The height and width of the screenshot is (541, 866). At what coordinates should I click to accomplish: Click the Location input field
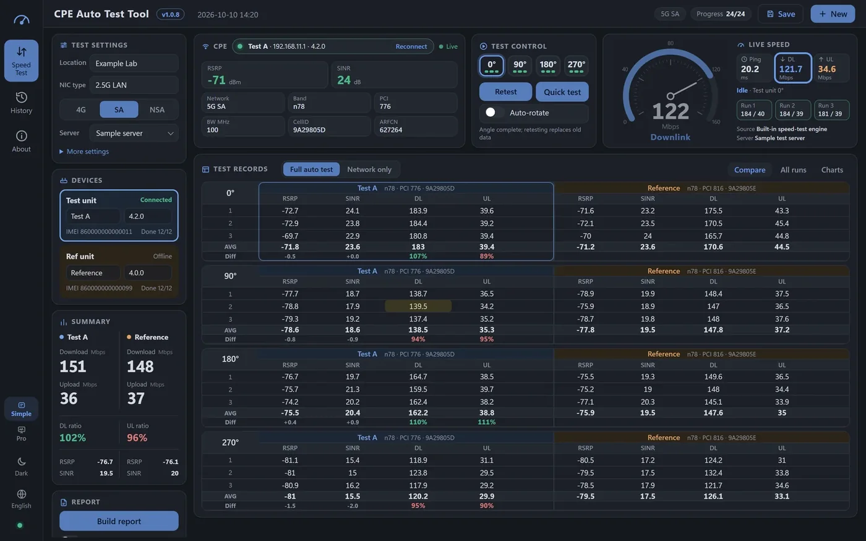pos(134,63)
